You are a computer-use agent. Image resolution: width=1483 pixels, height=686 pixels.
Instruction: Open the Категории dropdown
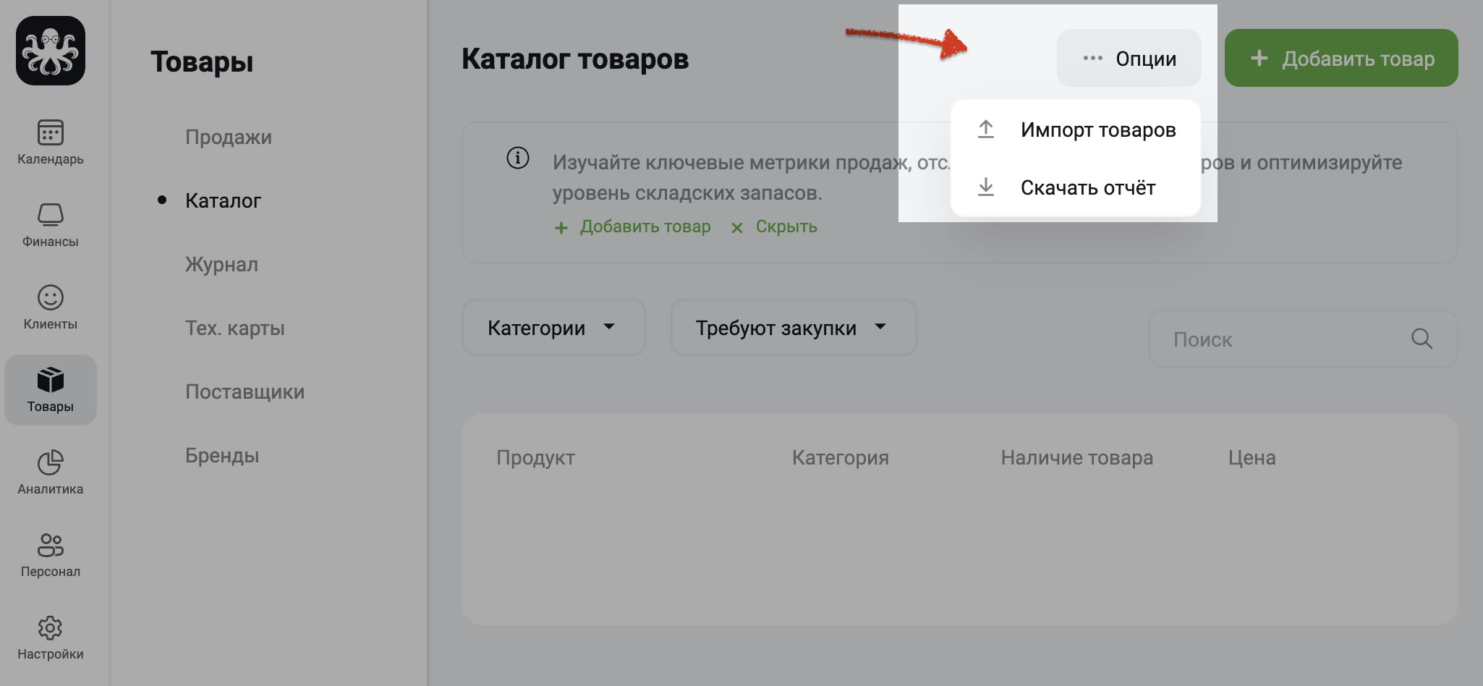click(553, 327)
